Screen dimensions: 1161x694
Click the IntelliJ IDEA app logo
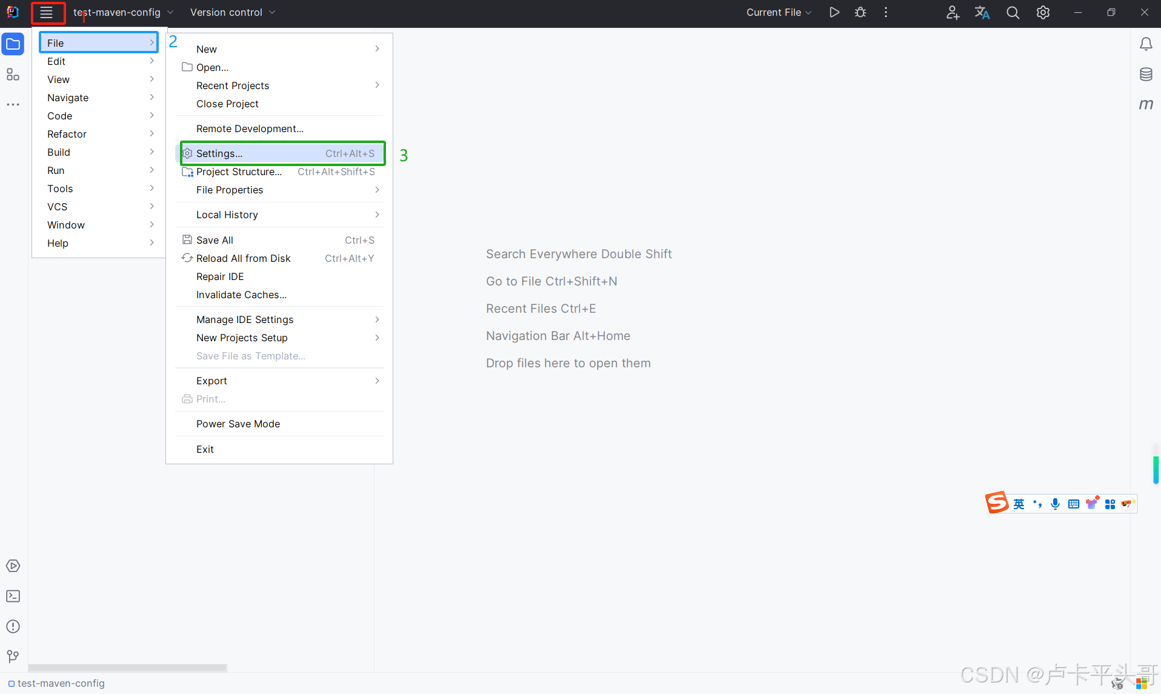pyautogui.click(x=13, y=12)
